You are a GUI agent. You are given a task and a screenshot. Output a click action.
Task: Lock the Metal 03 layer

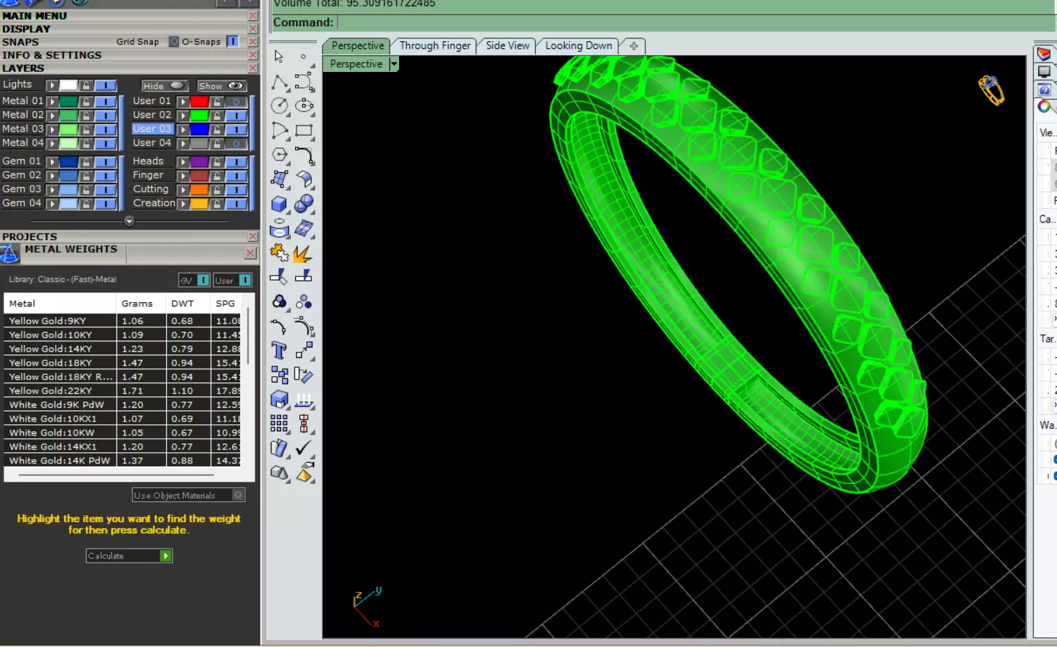86,129
